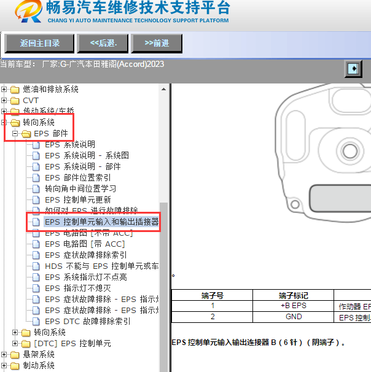The width and height of the screenshot is (371, 372).
Task: Click the 端子标记 column header
Action: [294, 296]
